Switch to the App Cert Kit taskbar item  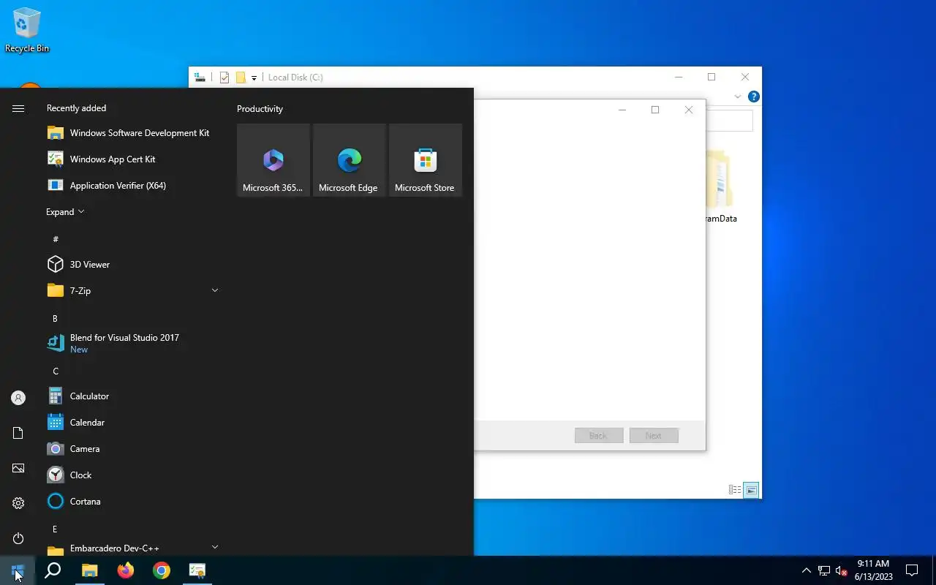coord(197,570)
